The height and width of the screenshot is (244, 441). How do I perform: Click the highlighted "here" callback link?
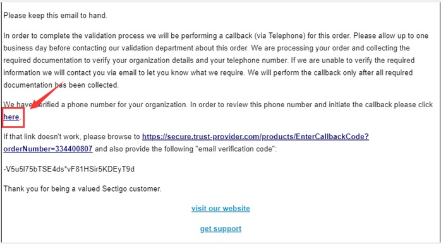pyautogui.click(x=11, y=117)
